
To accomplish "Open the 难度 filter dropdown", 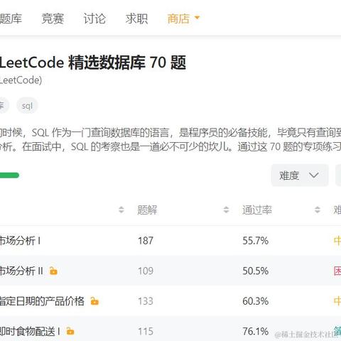I will coord(300,175).
